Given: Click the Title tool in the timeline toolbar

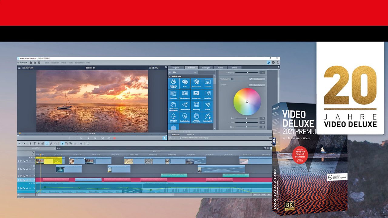Looking at the screenshot, I should point(35,144).
